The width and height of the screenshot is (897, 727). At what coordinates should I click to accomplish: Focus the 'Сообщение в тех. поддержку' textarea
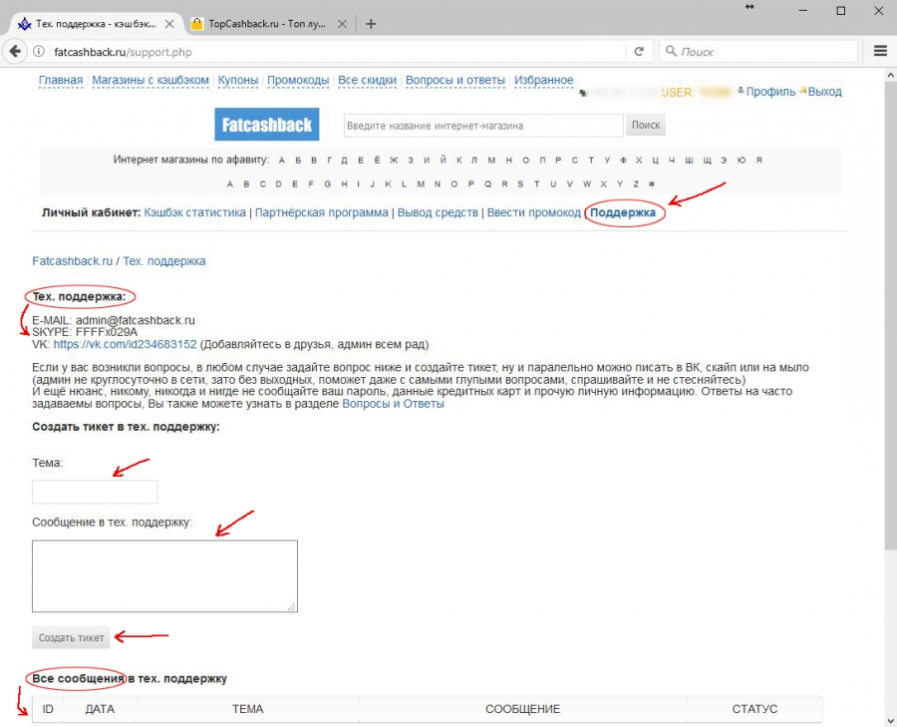[164, 575]
